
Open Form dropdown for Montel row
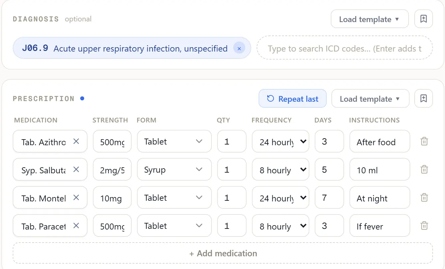[x=174, y=198]
